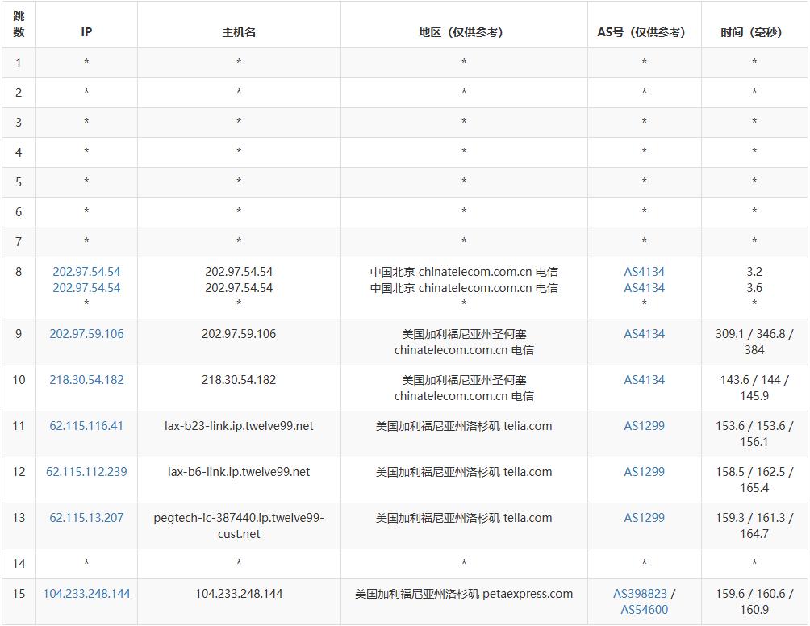Click the final hop IP link 104.233.248.144
Viewport: 810px width, 626px height.
[86, 594]
